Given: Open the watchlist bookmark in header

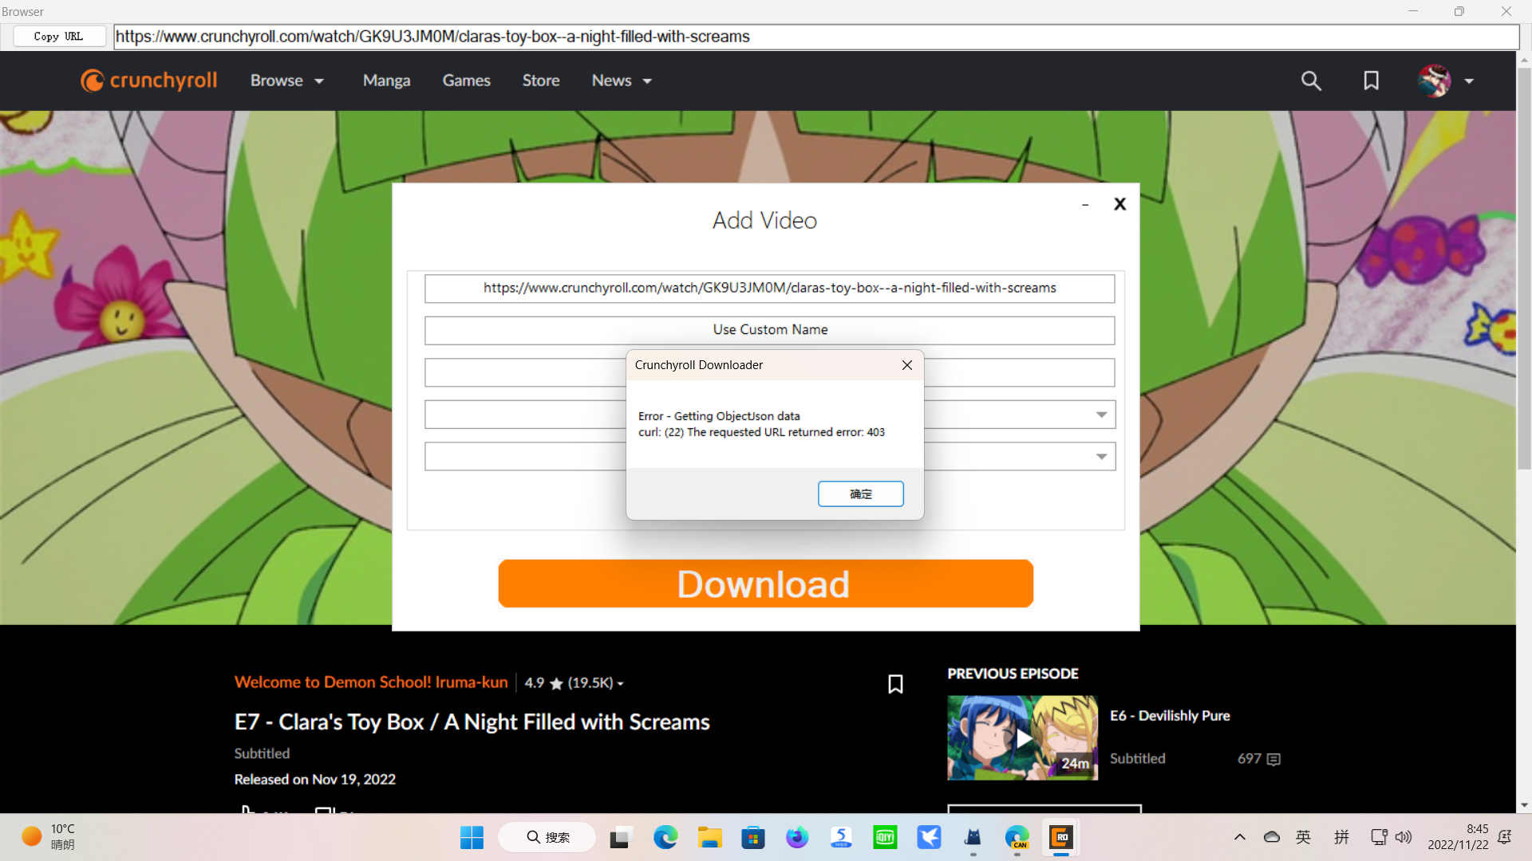Looking at the screenshot, I should (x=1371, y=81).
